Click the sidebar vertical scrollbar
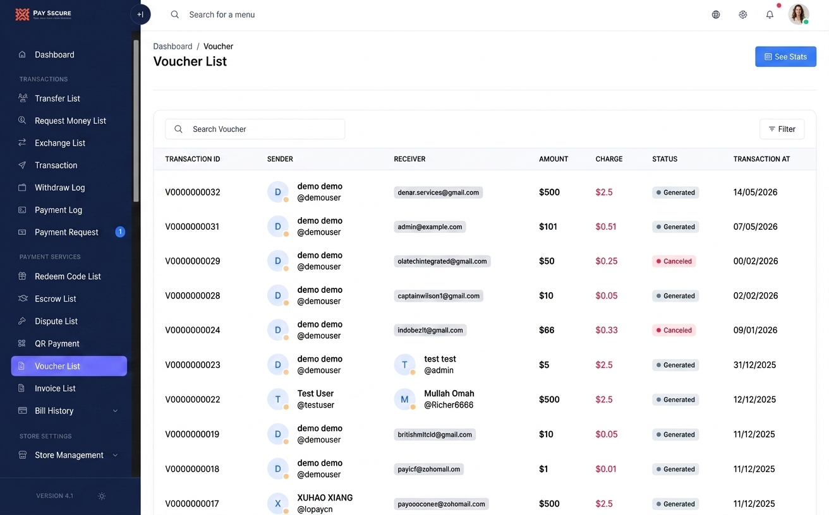Screen dimensions: 829x515 (x=136, y=121)
